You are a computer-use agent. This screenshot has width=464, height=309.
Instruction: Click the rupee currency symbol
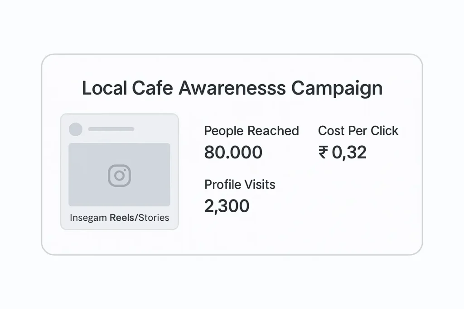tap(323, 152)
